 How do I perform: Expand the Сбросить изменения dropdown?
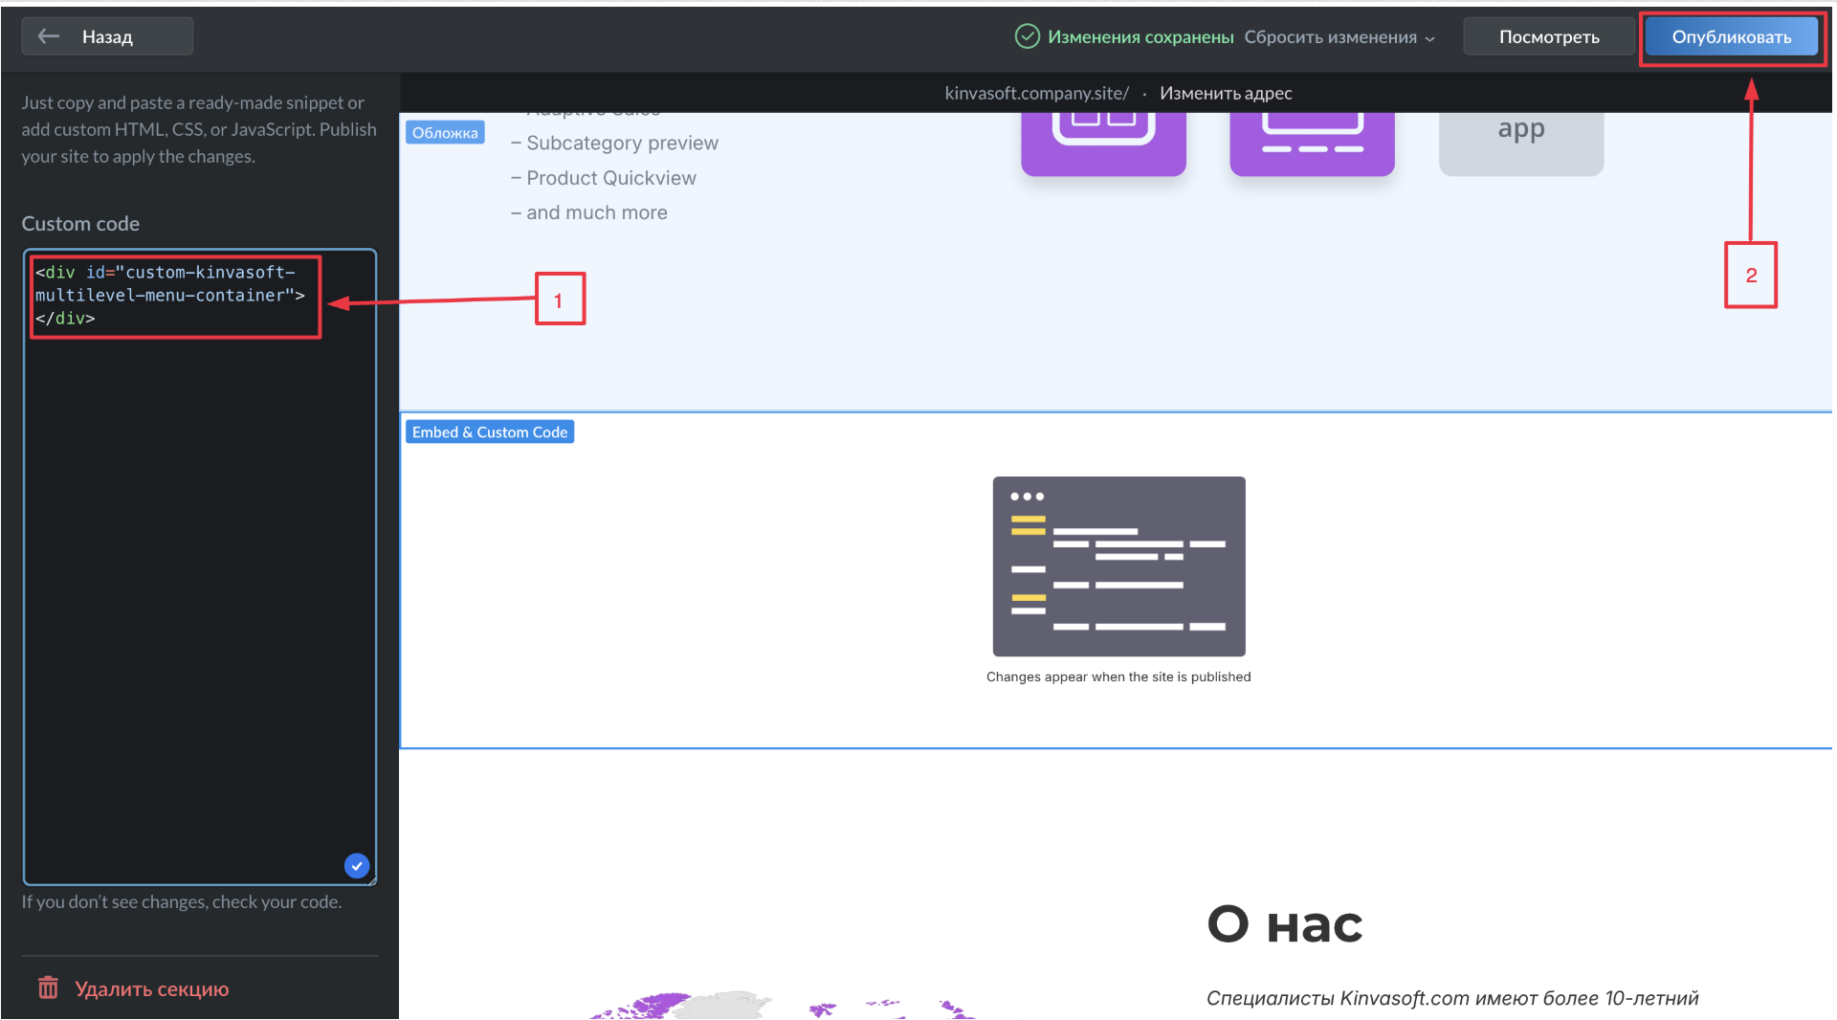(x=1339, y=37)
